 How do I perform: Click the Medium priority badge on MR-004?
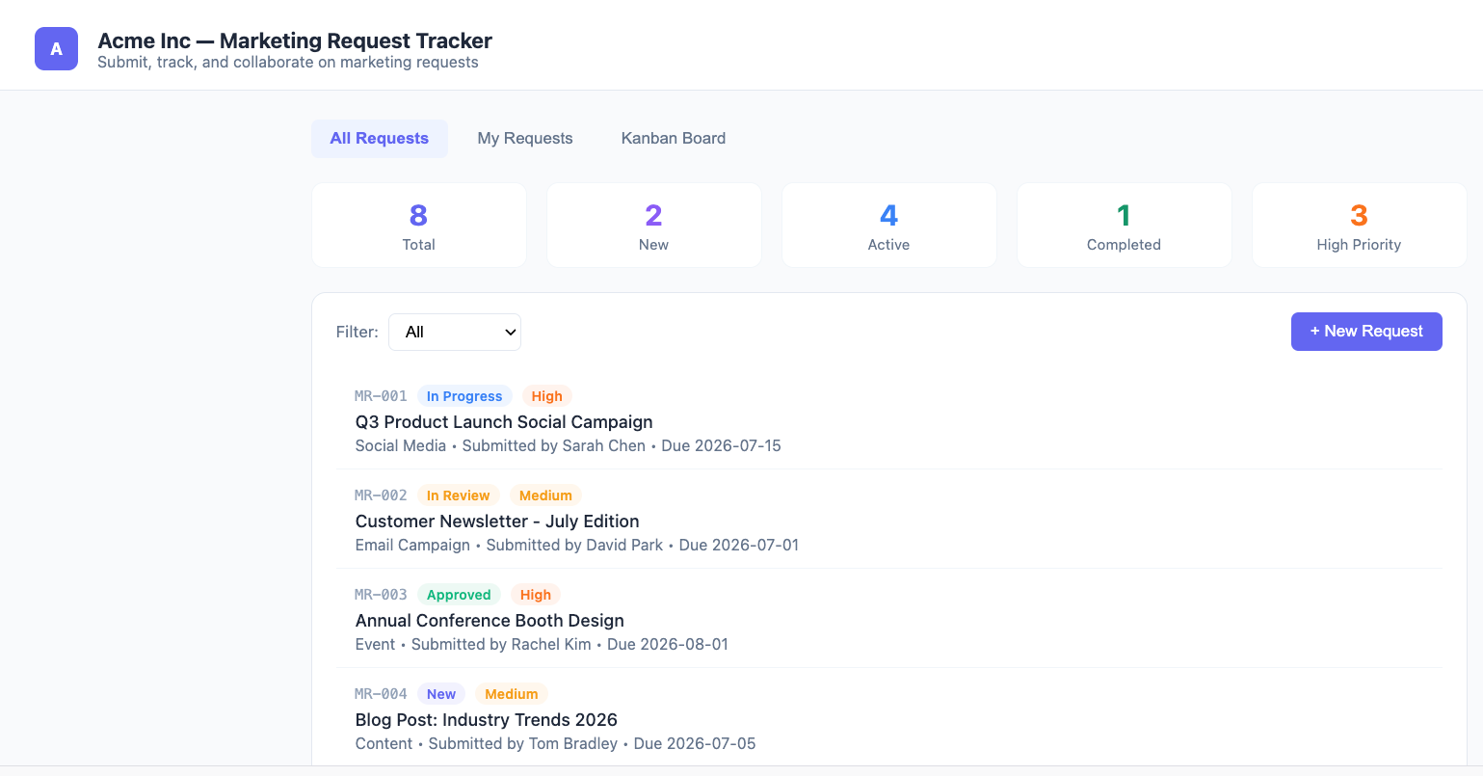pos(512,694)
